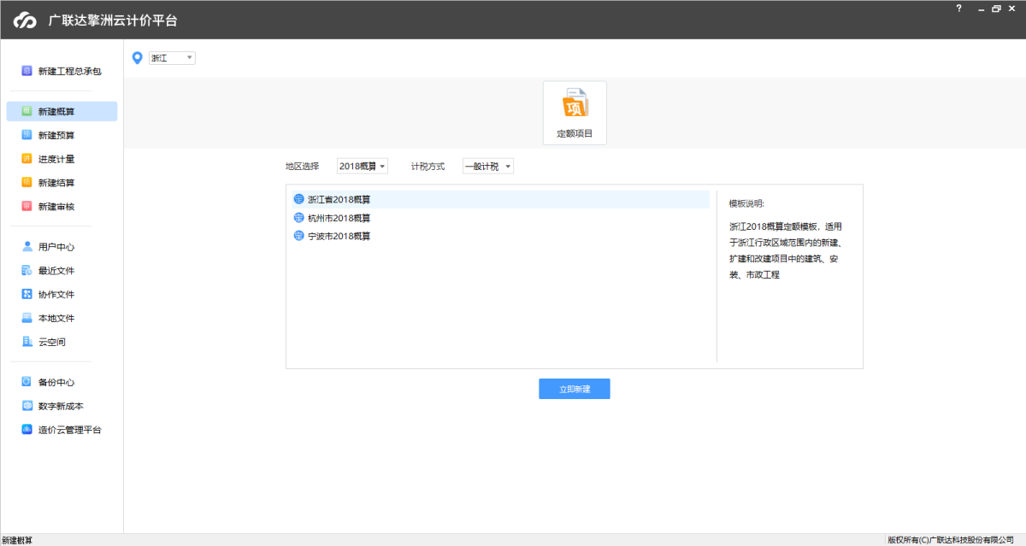
Task: Select the 杭州市2018概算 template
Action: coord(339,218)
